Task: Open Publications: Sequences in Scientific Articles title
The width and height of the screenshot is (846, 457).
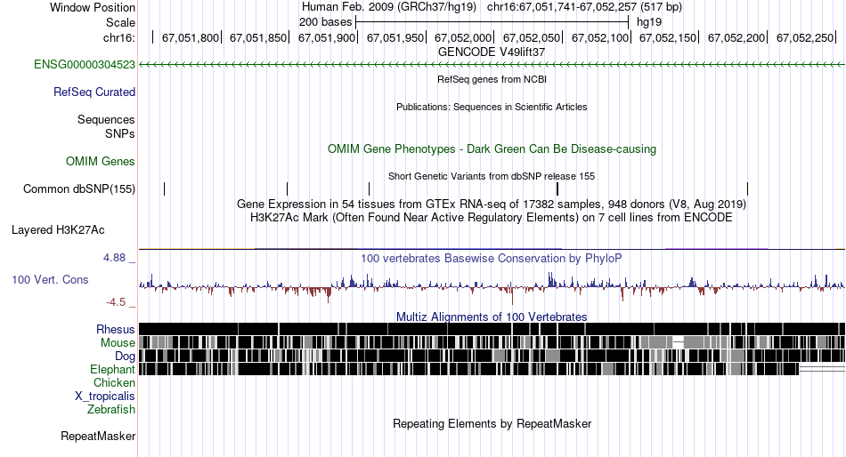Action: click(x=492, y=107)
